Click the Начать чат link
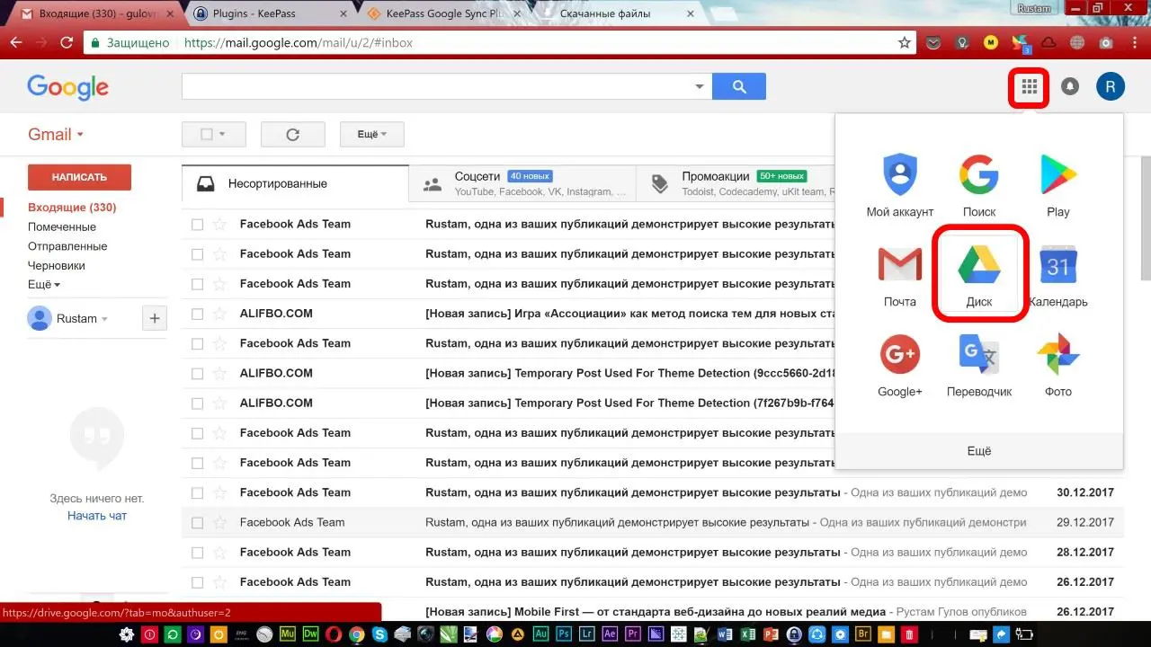1151x647 pixels. pos(97,516)
